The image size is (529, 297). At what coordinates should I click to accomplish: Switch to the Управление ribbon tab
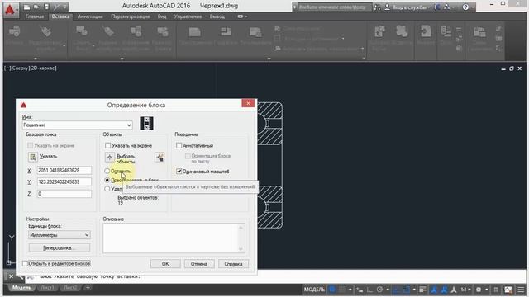pos(188,16)
